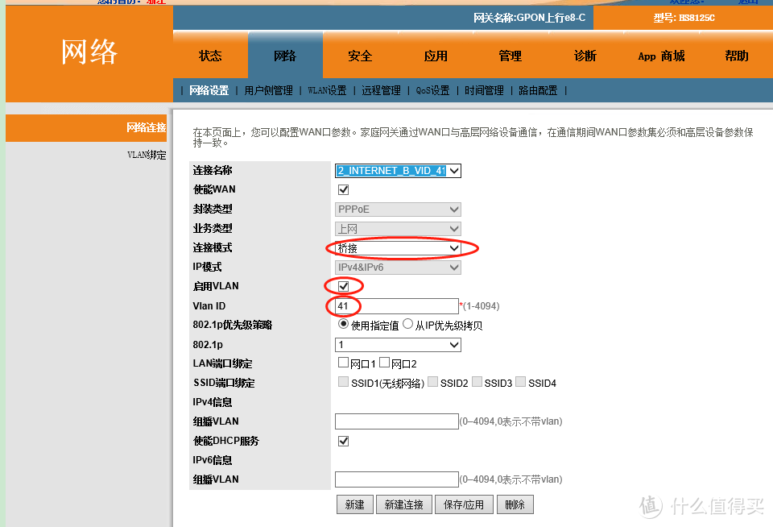
Task: Enable SSID2 port binding
Action: click(x=432, y=382)
